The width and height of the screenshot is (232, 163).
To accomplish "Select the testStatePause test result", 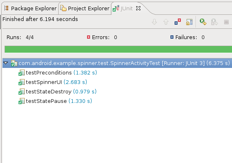I will (x=55, y=101).
